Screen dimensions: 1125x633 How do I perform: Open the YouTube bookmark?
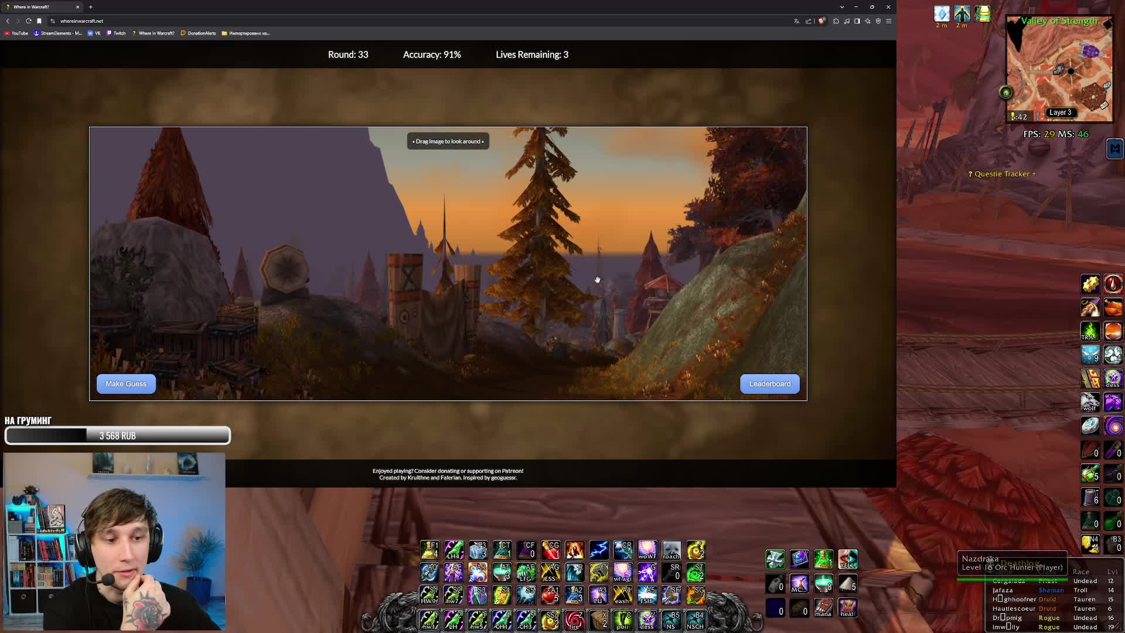[16, 33]
